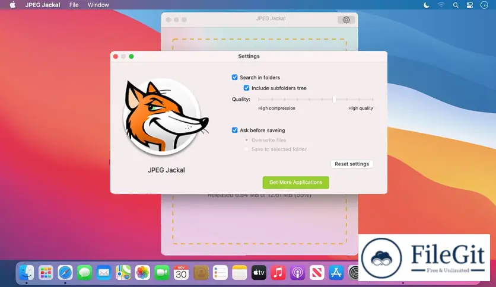Set Quality slider to High compression end
Viewport: 496px width, 287px height.
tap(259, 99)
